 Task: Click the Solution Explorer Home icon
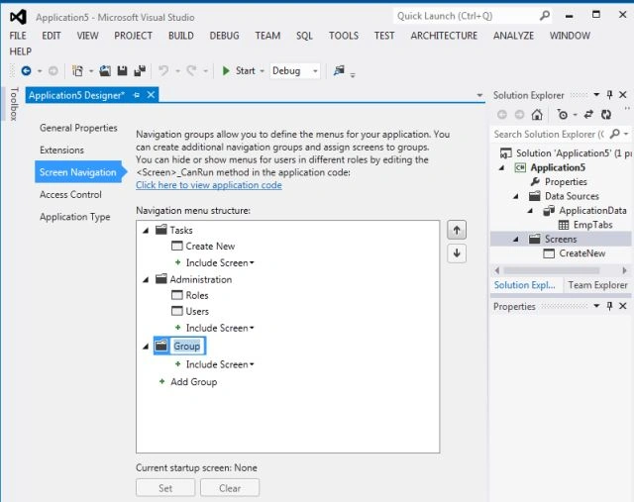click(x=537, y=115)
